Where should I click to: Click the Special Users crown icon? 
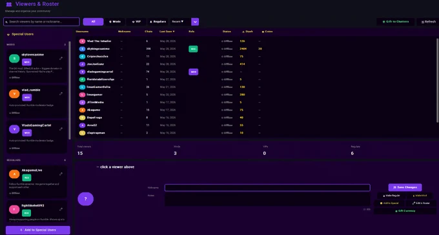[8, 34]
